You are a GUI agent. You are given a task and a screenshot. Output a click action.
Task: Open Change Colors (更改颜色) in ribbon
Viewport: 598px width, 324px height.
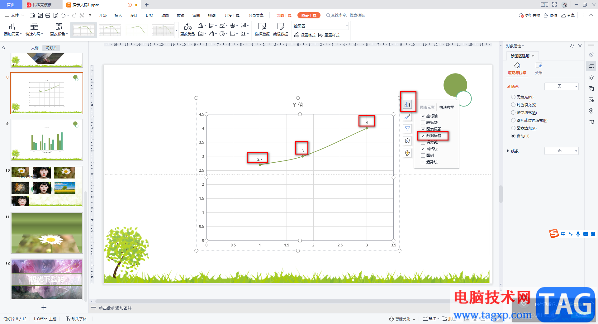(59, 30)
